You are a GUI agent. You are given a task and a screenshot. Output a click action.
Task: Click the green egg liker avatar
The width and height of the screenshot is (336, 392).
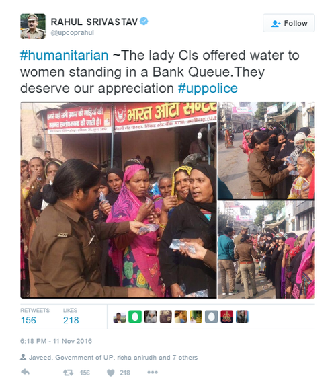pyautogui.click(x=135, y=317)
